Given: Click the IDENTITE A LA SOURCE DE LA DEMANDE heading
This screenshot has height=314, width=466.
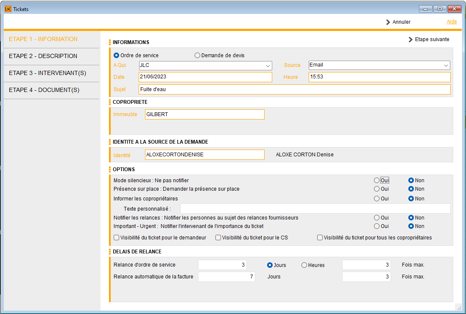Looking at the screenshot, I should click(160, 142).
